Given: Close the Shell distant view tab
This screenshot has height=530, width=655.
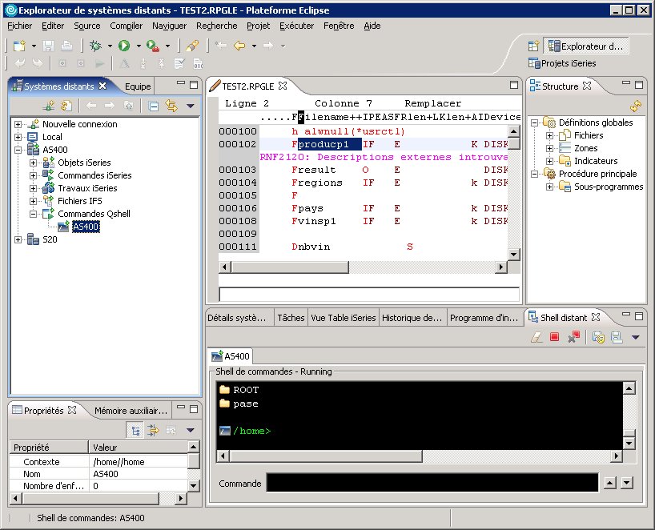Looking at the screenshot, I should (x=596, y=317).
